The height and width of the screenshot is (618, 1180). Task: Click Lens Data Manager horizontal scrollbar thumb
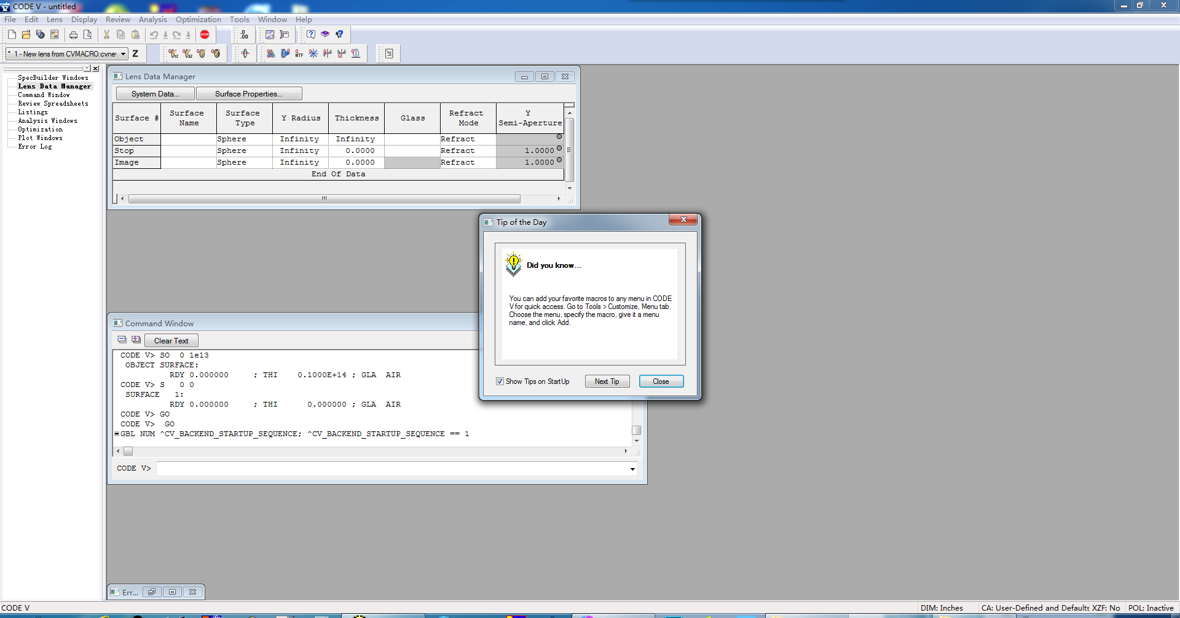tap(324, 198)
